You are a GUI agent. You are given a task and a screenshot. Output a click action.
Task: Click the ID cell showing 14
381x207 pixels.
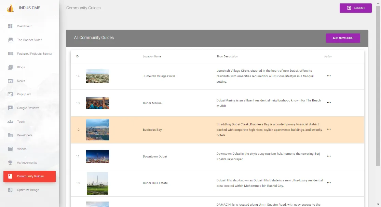pos(78,76)
